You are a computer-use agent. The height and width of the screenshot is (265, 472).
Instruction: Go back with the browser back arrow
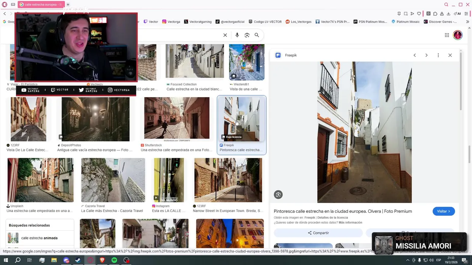pyautogui.click(x=5, y=14)
